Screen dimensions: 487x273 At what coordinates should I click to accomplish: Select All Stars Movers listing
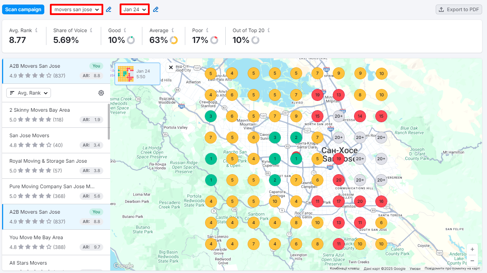coord(56,263)
